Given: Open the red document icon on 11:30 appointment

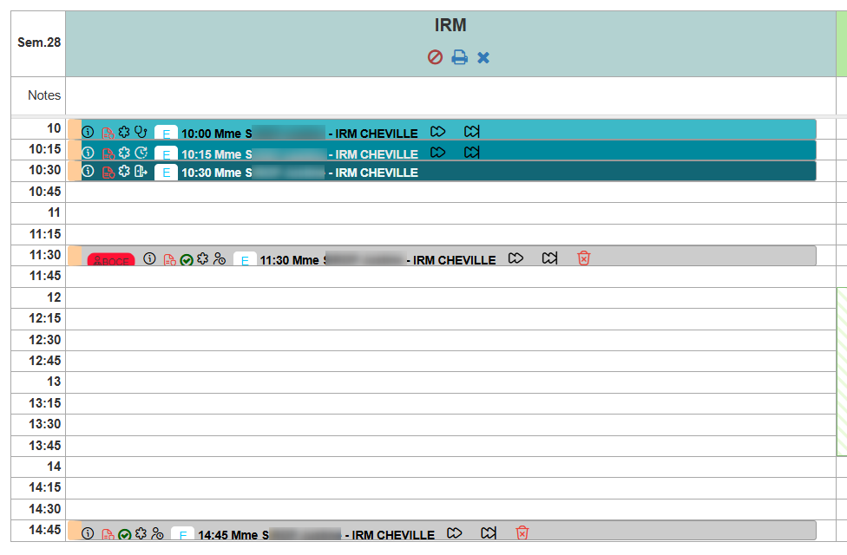Looking at the screenshot, I should pos(169,259).
